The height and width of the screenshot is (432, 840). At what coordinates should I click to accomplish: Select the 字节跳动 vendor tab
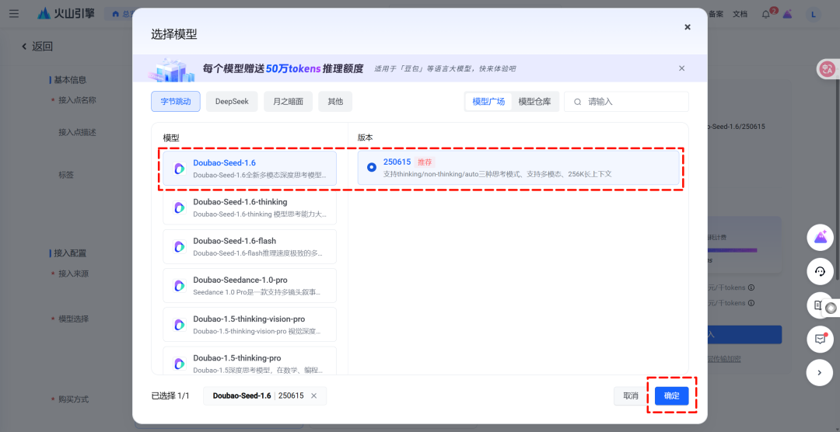[x=176, y=101]
